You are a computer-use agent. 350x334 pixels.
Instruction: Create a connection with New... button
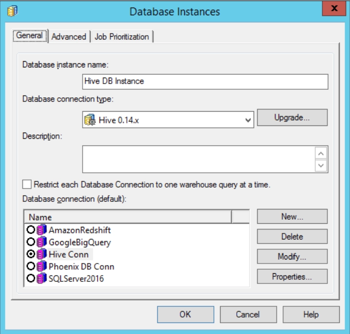click(x=292, y=216)
